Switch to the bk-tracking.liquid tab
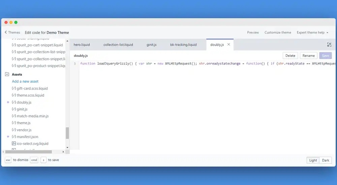The height and width of the screenshot is (185, 337). point(183,45)
